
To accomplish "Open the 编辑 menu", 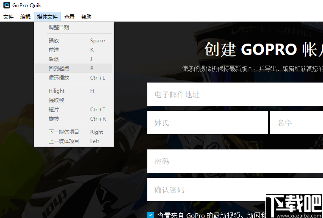I will point(25,17).
